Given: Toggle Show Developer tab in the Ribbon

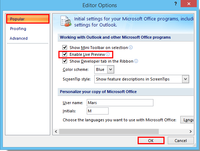Looking at the screenshot, I should [65, 61].
